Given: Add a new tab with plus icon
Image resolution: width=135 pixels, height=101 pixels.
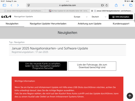Looking at the screenshot, I should pyautogui.click(x=123, y=5).
